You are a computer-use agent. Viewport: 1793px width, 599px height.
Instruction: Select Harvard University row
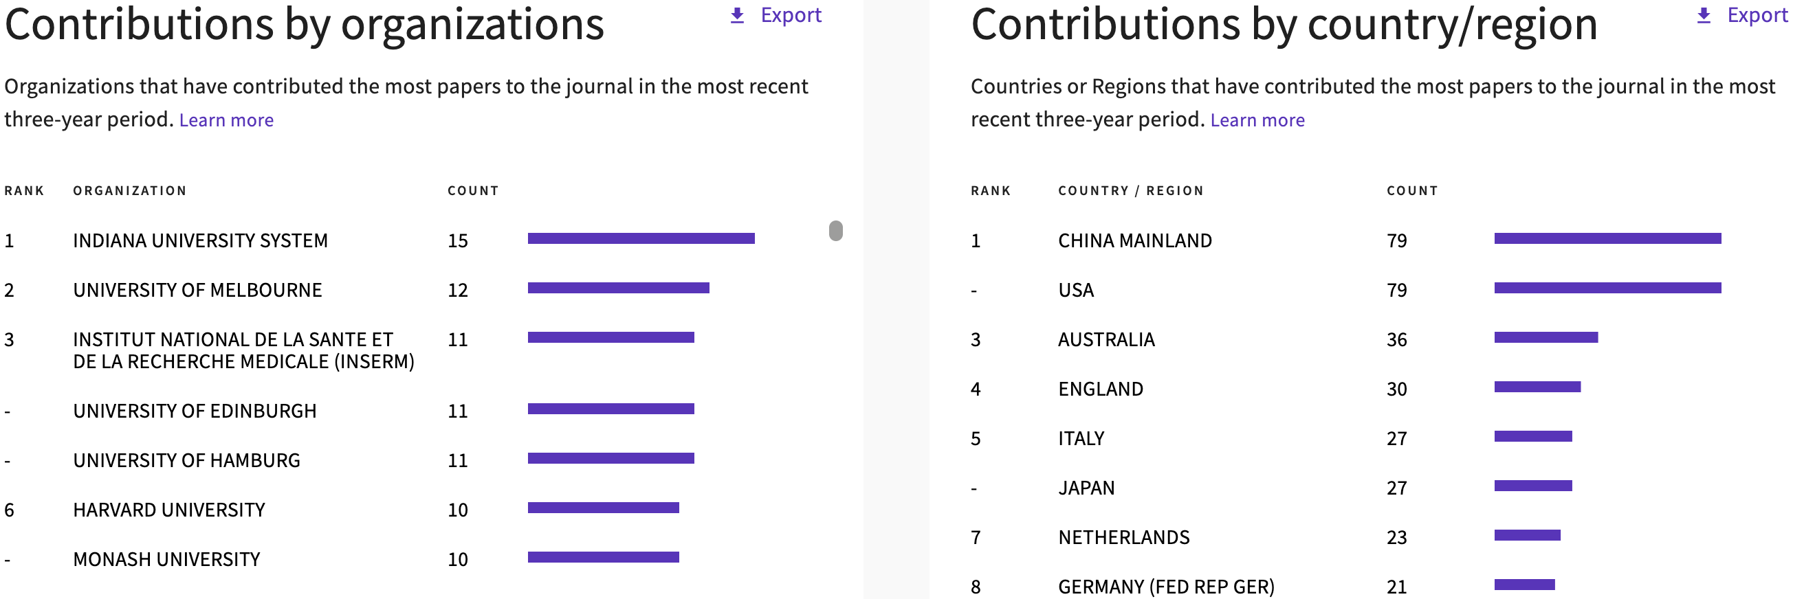coord(168,510)
